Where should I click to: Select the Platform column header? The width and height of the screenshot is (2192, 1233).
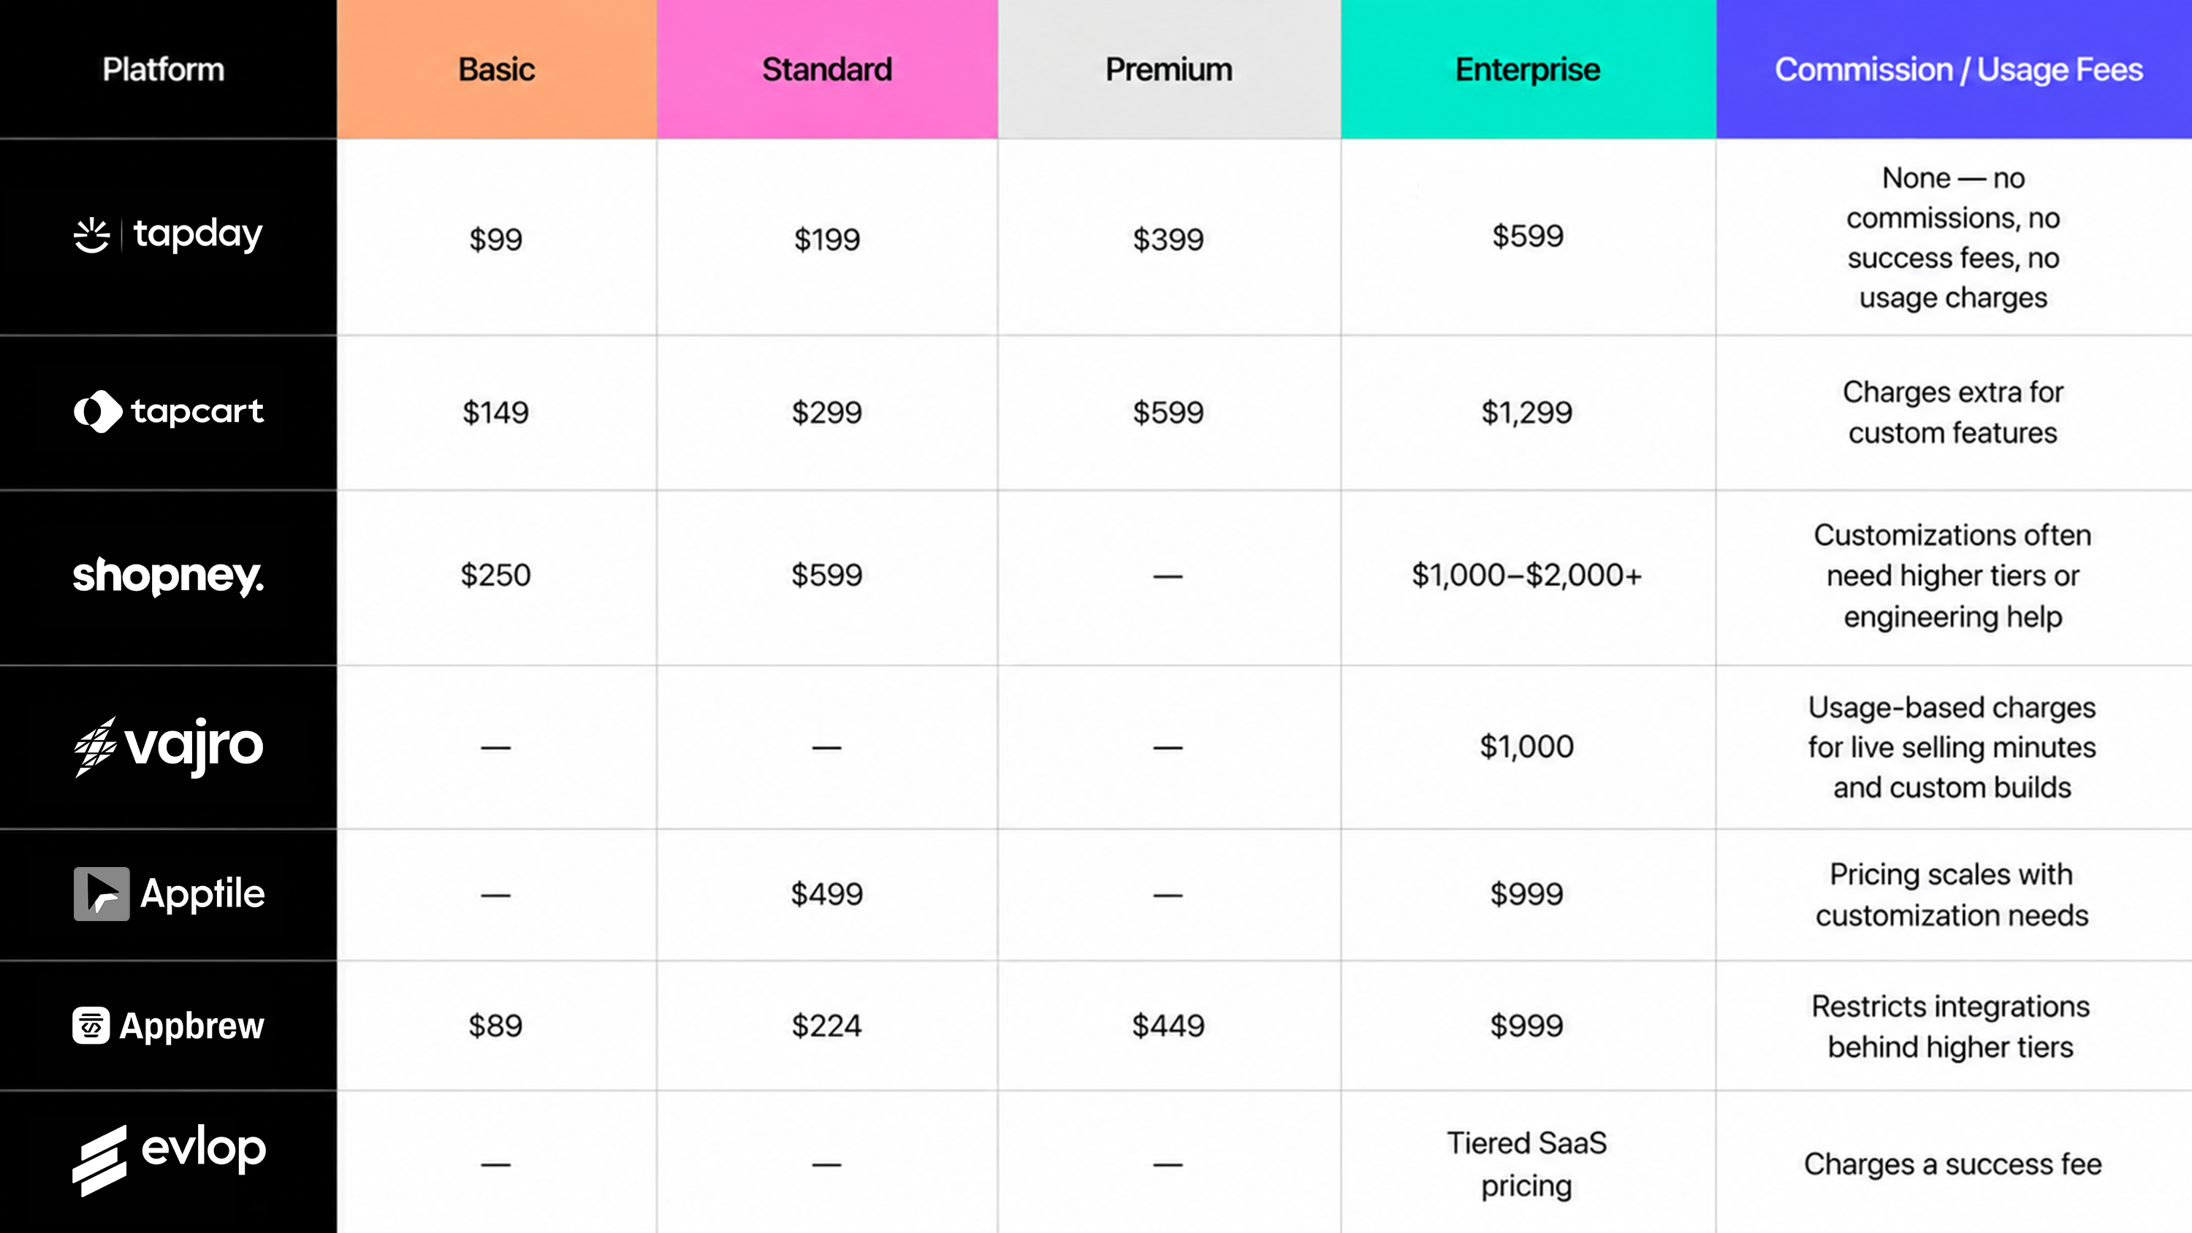point(164,69)
